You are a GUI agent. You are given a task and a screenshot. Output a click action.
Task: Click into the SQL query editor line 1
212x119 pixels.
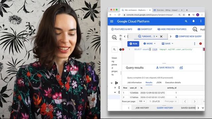pos(163,49)
